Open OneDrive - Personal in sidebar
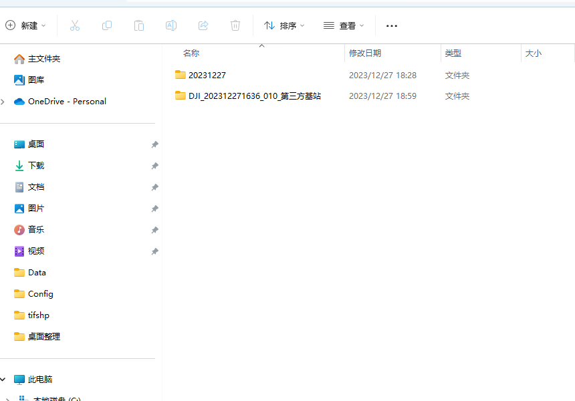The width and height of the screenshot is (575, 401). 60,102
